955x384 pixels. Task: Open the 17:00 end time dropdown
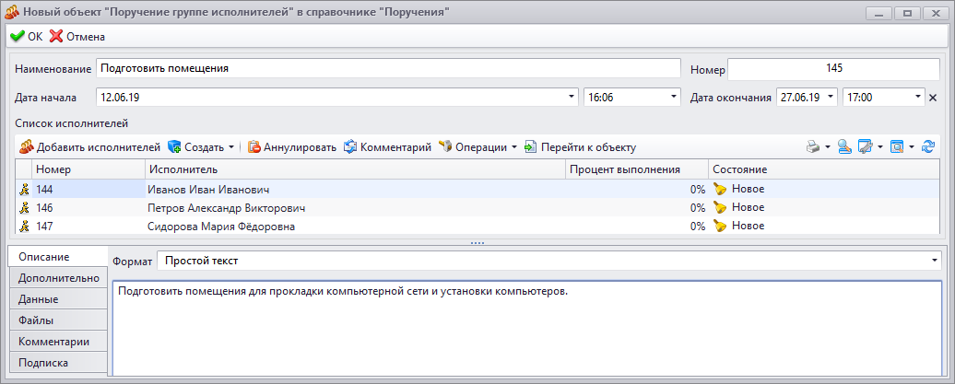pos(918,97)
